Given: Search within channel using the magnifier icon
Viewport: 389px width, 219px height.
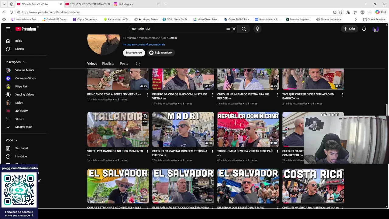Looking at the screenshot, I should point(138,64).
